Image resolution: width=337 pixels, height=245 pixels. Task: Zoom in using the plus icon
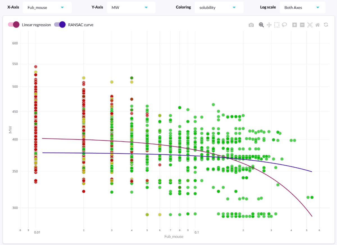(x=294, y=25)
